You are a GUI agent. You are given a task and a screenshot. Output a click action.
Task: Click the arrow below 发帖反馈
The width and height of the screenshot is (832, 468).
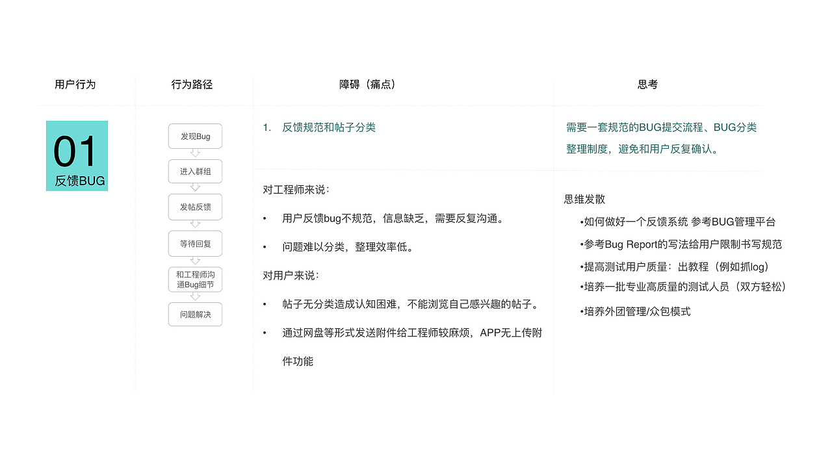[x=195, y=225]
